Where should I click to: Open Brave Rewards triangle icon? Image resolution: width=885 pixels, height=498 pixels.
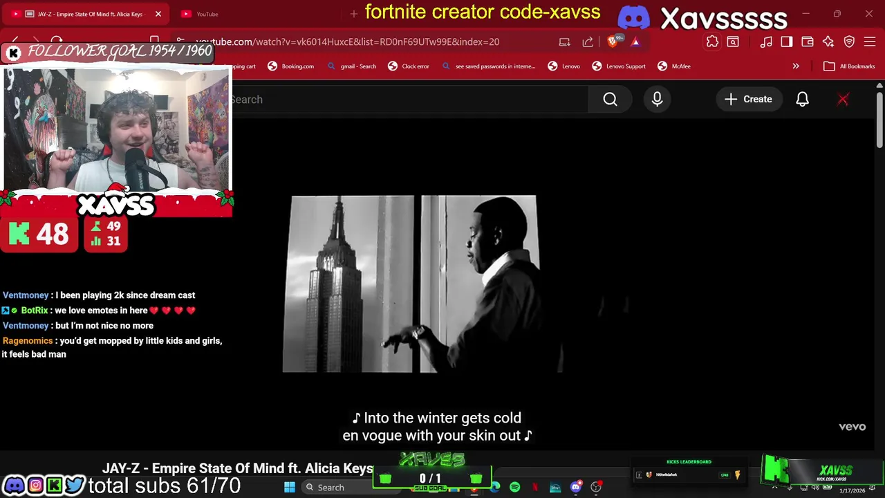click(635, 41)
